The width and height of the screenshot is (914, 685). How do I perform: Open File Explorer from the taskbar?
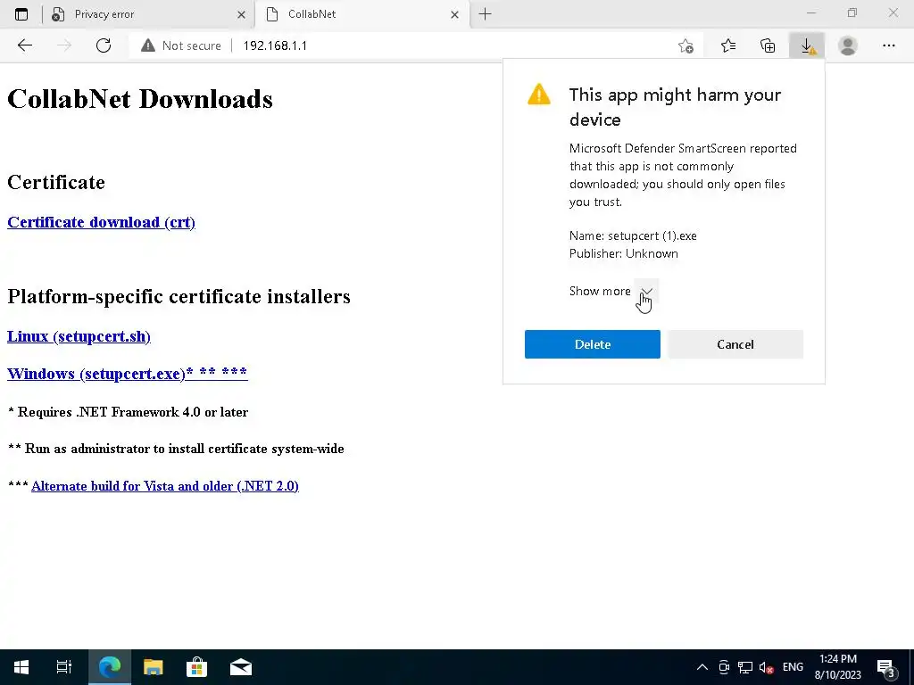click(154, 667)
